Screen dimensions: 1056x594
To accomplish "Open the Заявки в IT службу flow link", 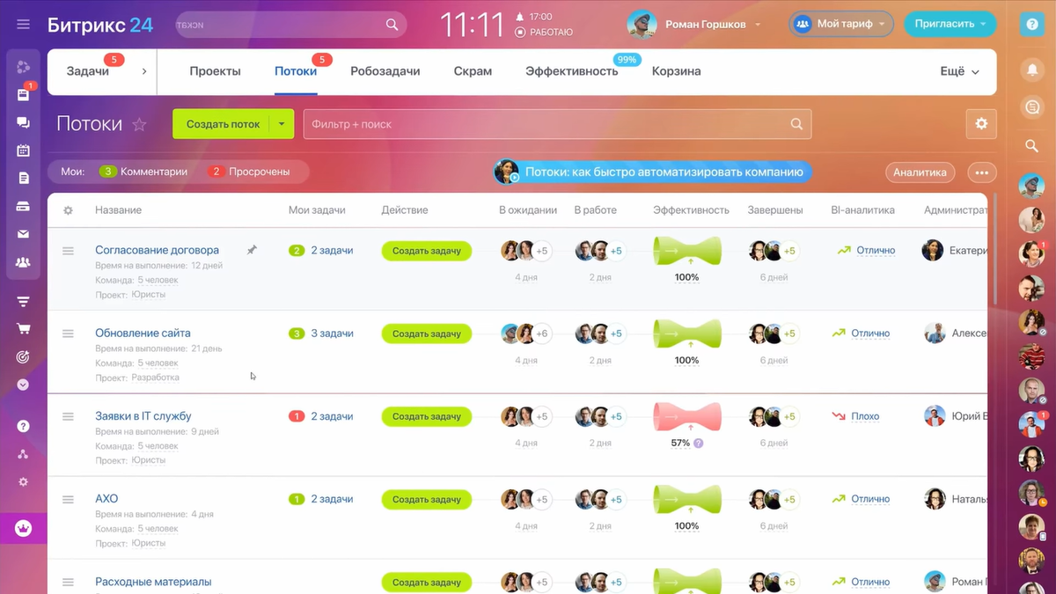I will 143,416.
